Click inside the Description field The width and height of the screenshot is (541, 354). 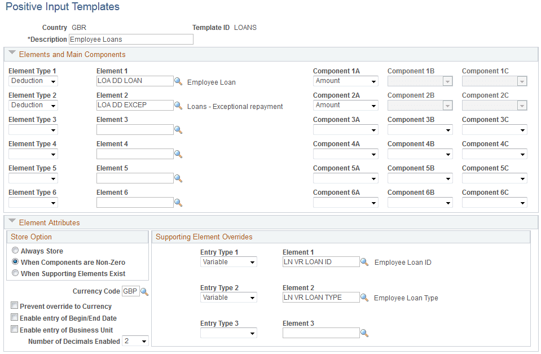[x=130, y=39]
